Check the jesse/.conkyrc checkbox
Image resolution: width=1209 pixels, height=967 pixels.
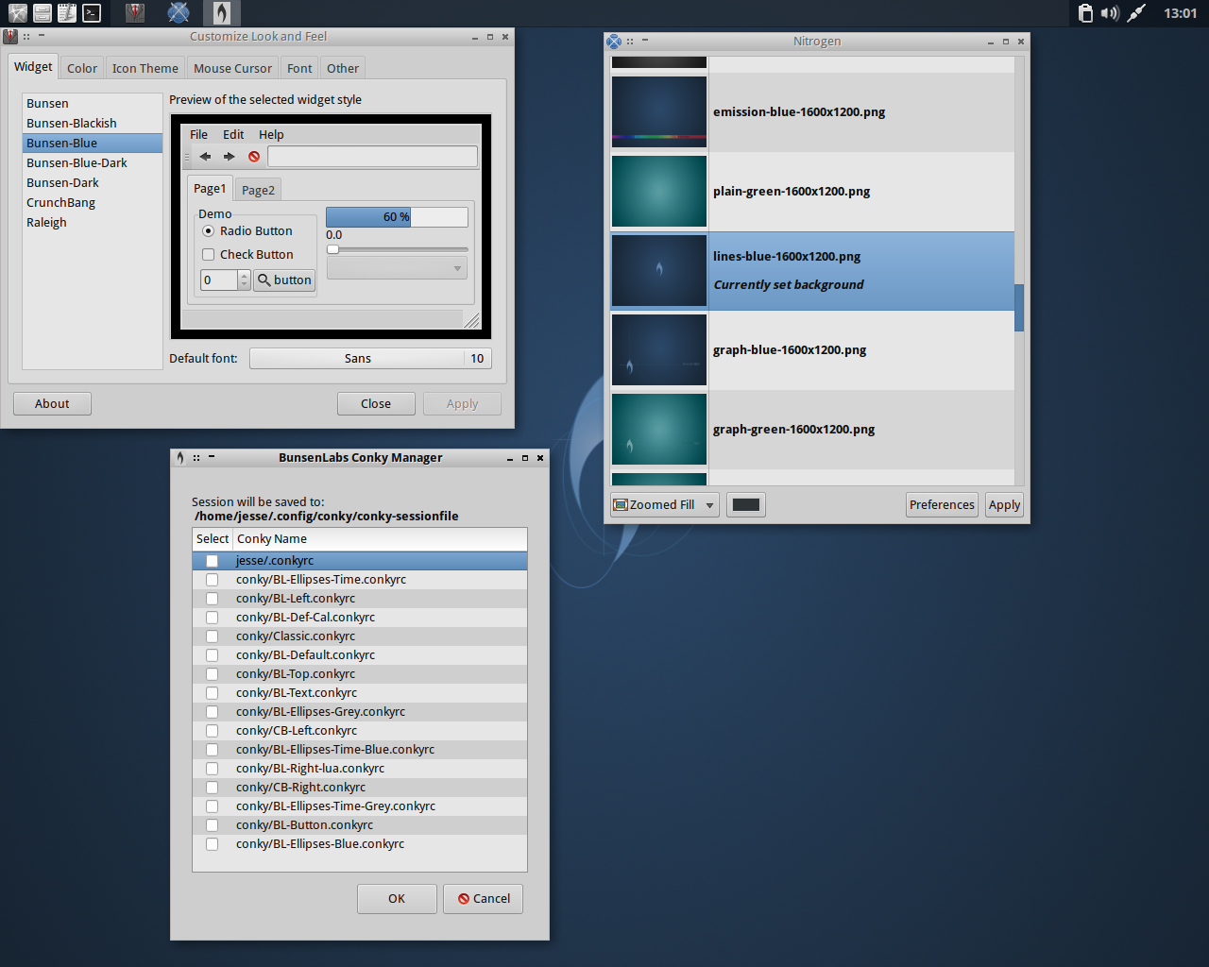(212, 561)
